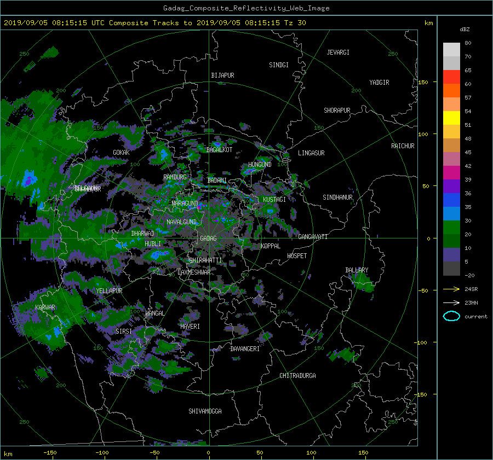Click the HUNGUND city label
Viewport: 493px width, 460px height.
(260, 165)
